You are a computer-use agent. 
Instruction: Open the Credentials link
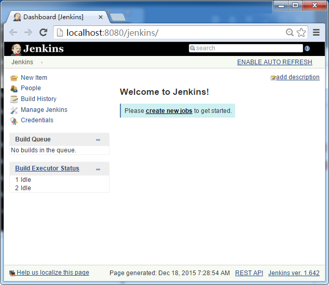pos(37,120)
